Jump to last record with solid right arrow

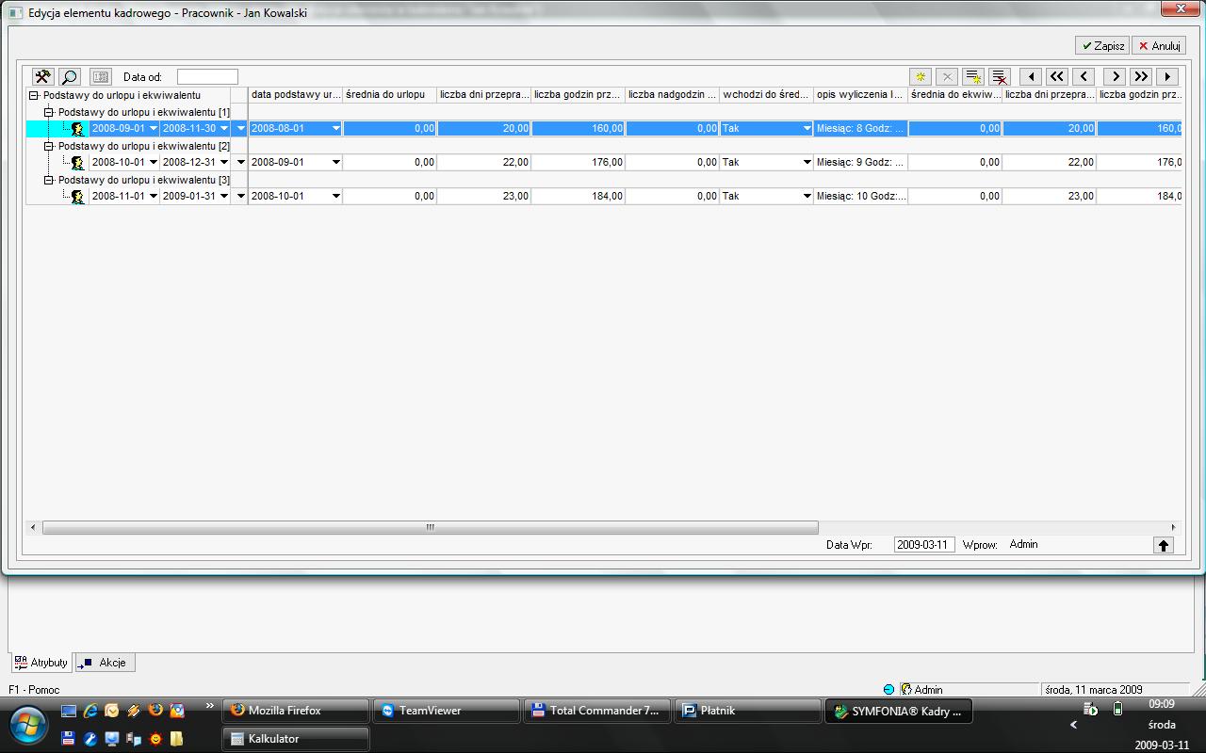coord(1167,77)
